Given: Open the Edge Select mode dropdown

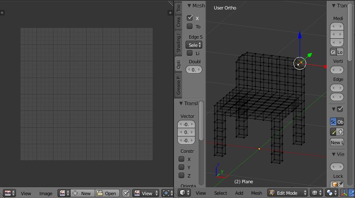Looking at the screenshot, I should click(194, 45).
